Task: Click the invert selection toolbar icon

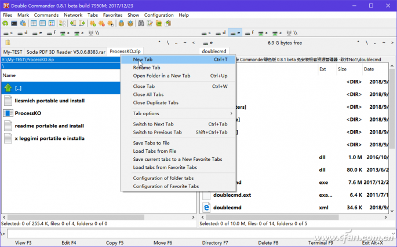Action: tap(110, 24)
